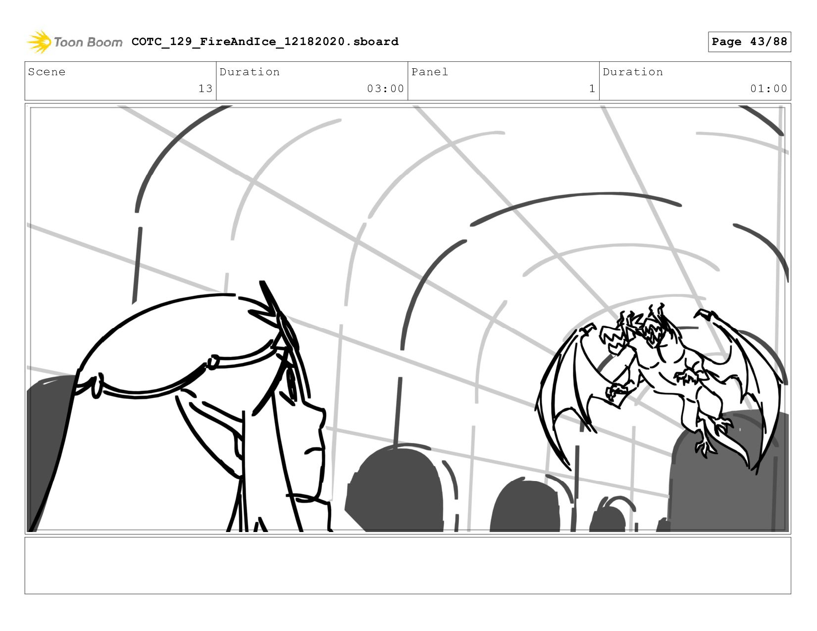Select the panel duration value 01:00

768,89
